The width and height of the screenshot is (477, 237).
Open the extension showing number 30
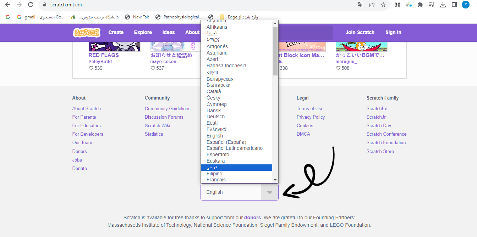click(x=397, y=5)
